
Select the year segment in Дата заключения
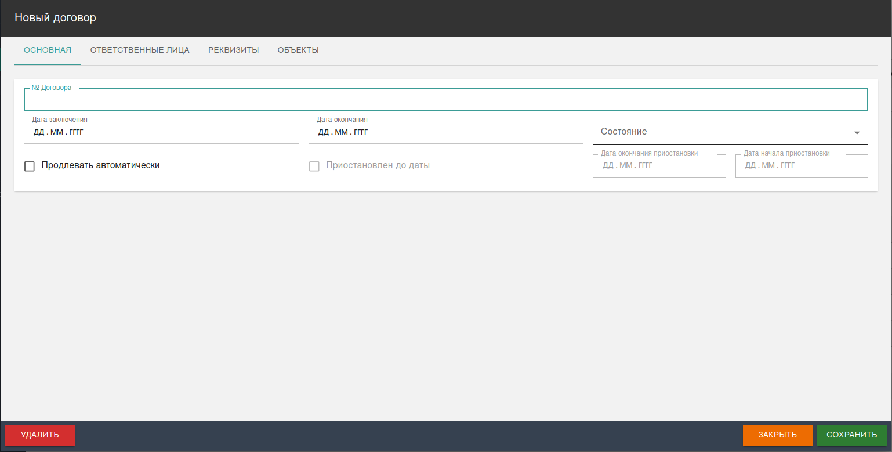(76, 132)
